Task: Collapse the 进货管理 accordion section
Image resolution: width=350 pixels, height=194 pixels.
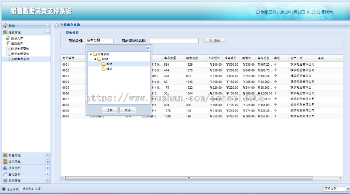Action: pos(47,32)
